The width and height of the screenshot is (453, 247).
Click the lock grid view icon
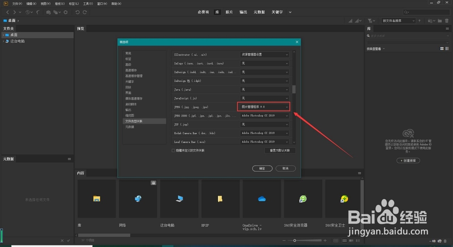[x=336, y=240]
